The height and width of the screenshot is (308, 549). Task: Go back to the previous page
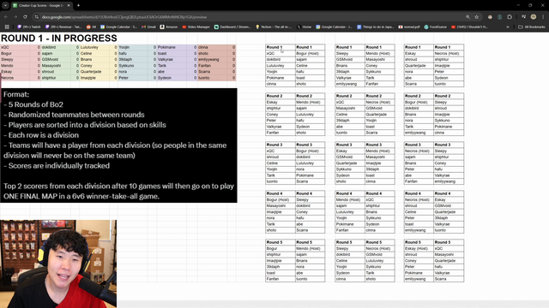[x=6, y=17]
